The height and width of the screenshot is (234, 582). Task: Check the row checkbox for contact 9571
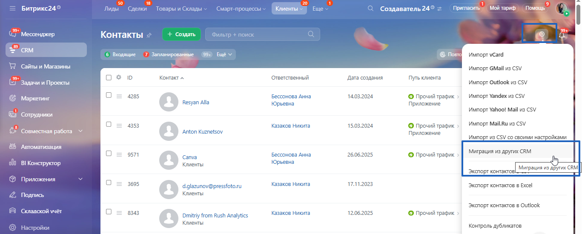(x=109, y=153)
